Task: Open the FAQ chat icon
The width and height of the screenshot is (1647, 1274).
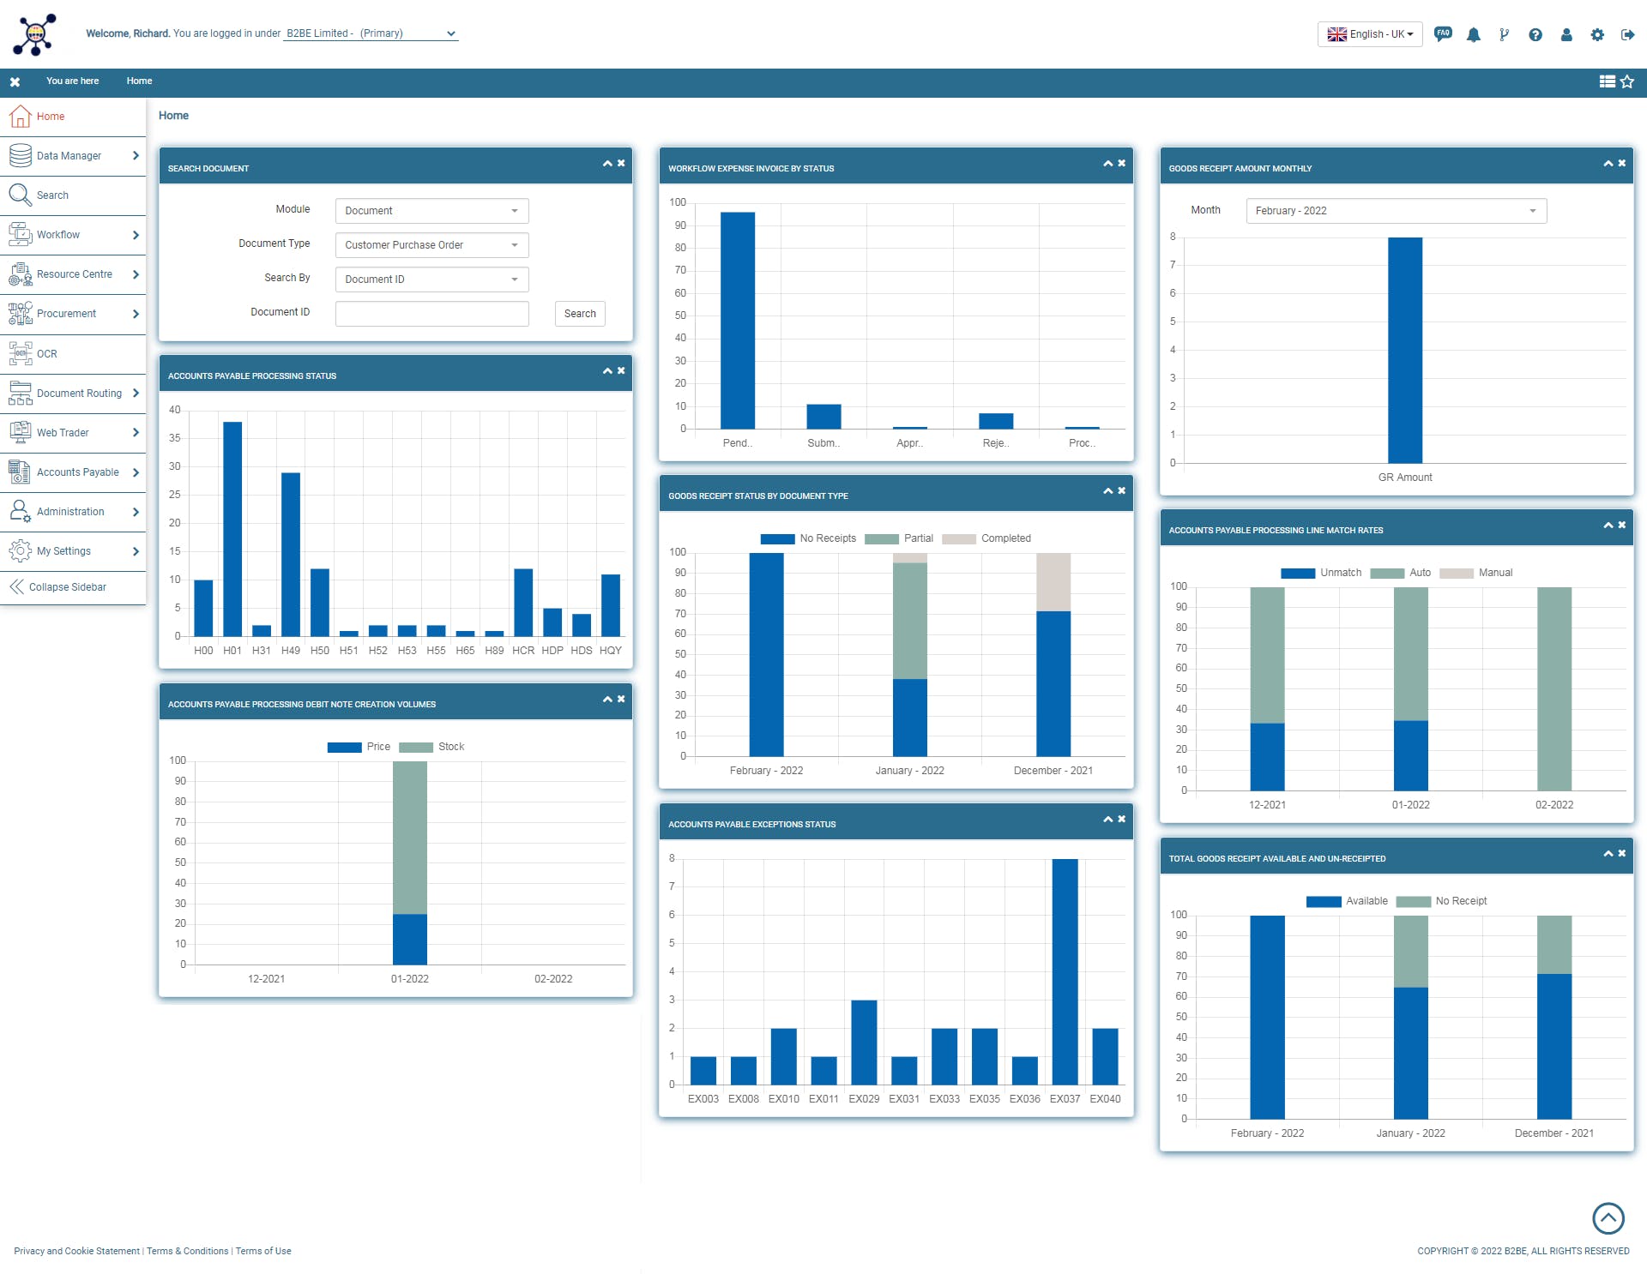Action: 1443,34
